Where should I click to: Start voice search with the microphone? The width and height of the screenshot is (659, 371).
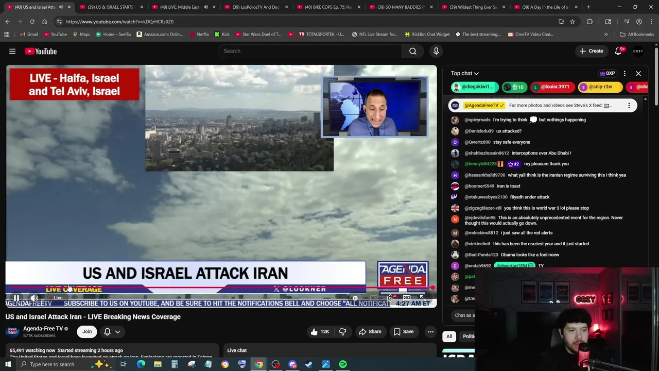(436, 51)
